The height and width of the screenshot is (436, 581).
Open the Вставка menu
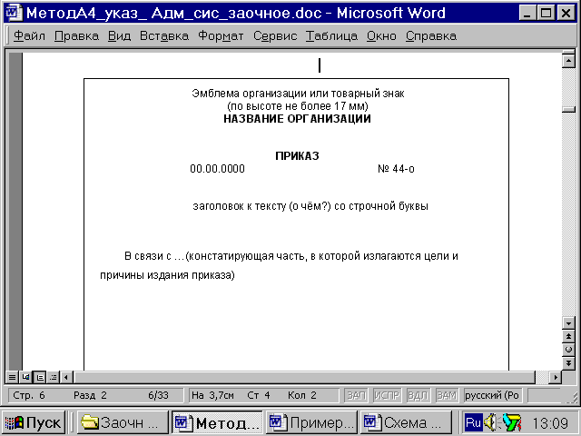coord(164,36)
